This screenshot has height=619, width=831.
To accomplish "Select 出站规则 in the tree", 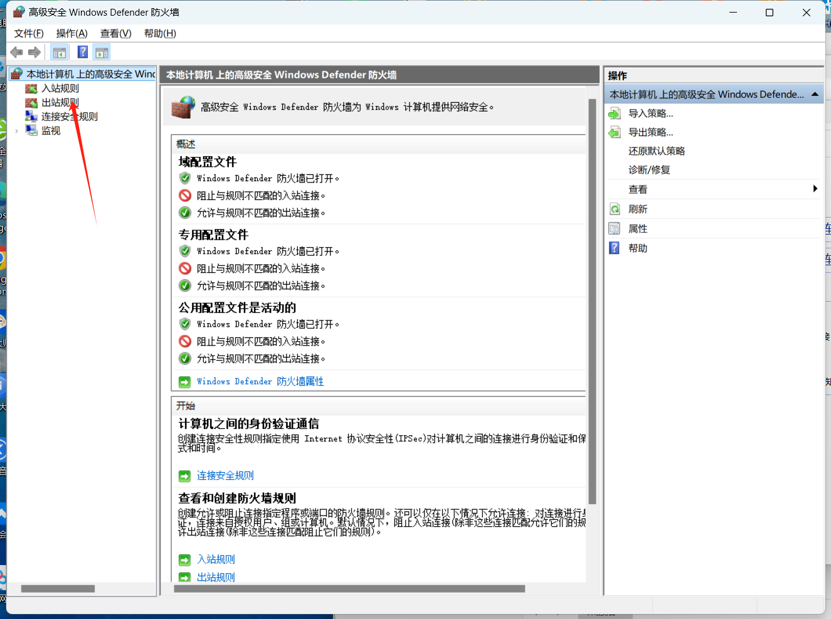I will tap(60, 102).
